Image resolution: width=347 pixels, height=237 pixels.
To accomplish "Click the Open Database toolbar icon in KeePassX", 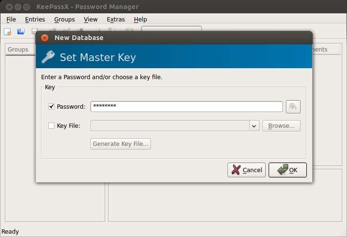I will pos(21,31).
